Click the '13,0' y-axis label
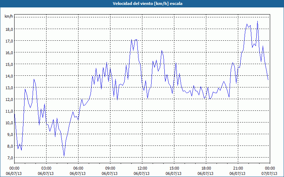Viewport: 284px width, 177px height. pos(10,88)
